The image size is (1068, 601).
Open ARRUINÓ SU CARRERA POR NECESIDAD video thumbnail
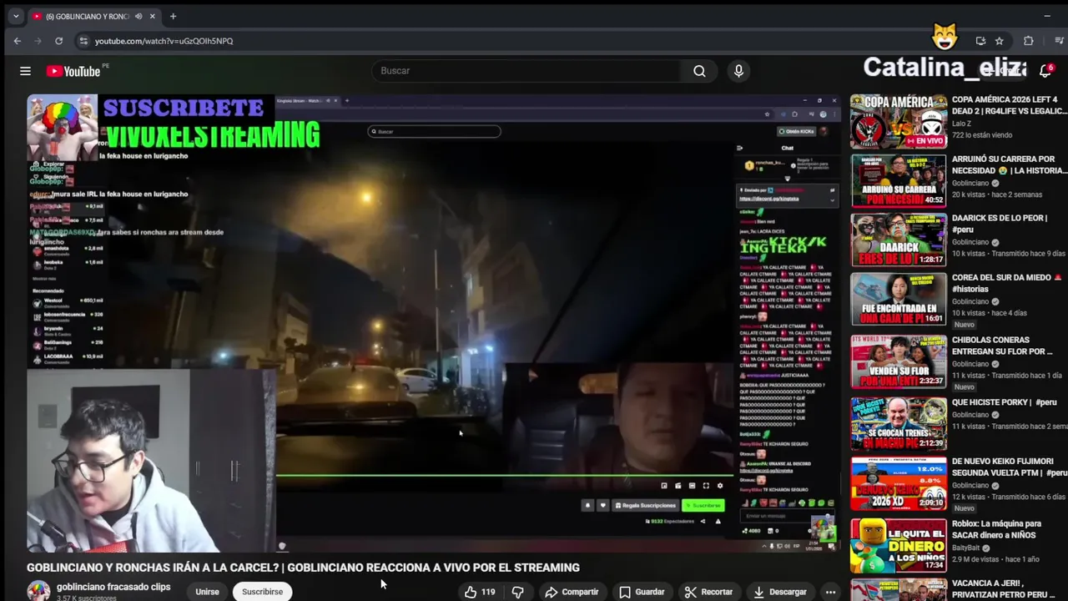pyautogui.click(x=898, y=180)
